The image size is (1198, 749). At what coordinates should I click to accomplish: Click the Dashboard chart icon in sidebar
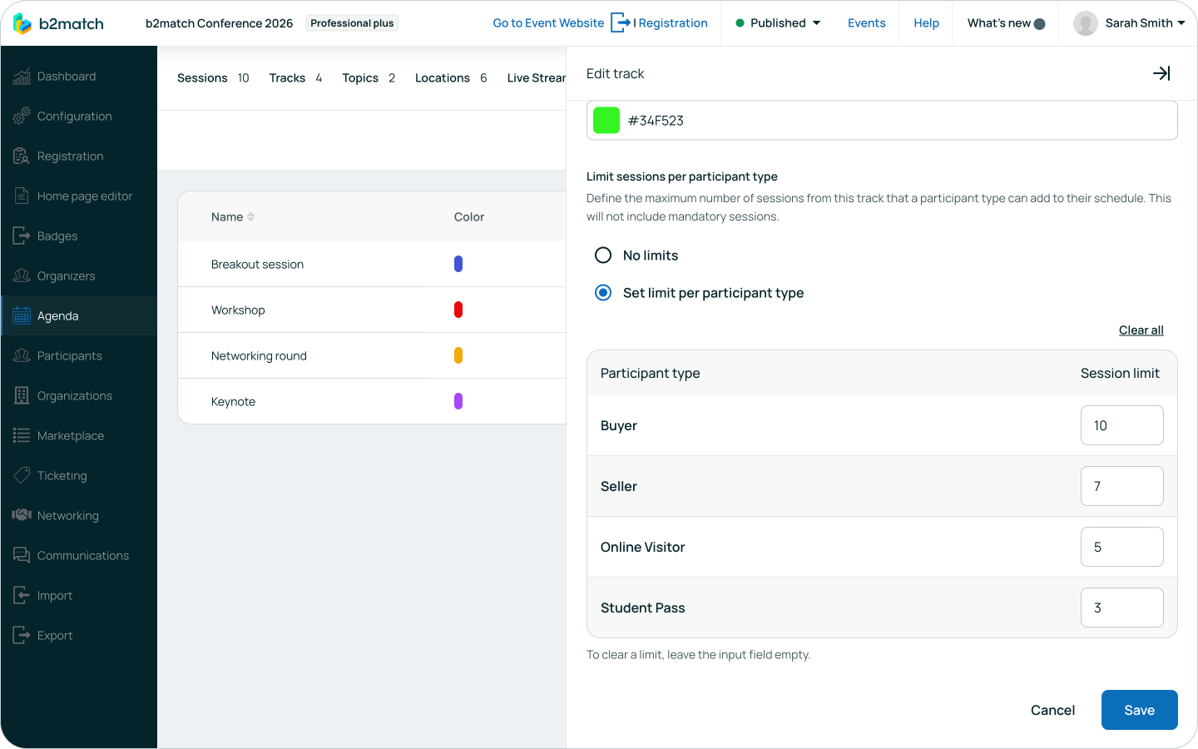click(x=22, y=77)
